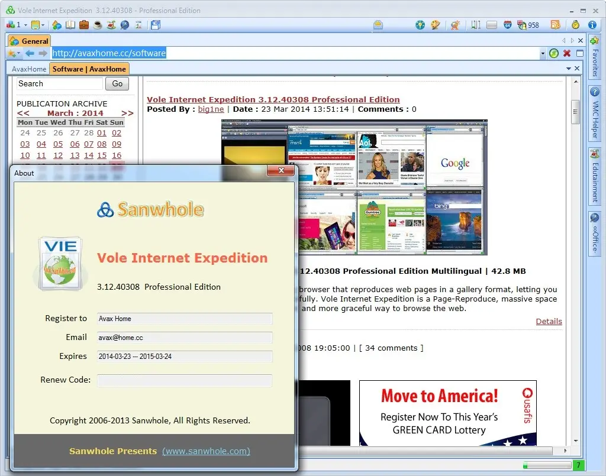Click the window layout square icon
Viewport: 606px width, 476px height.
tap(580, 53)
